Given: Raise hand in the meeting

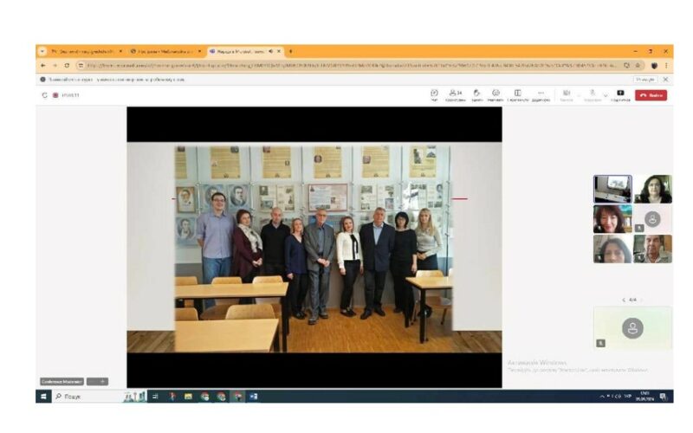Looking at the screenshot, I should (x=476, y=94).
